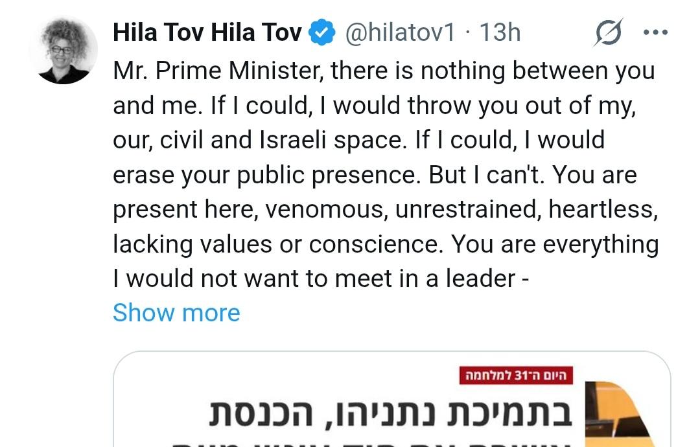The height and width of the screenshot is (447, 700).
Task: Click the line "our, civil and Israeli space"
Action: coord(261,140)
